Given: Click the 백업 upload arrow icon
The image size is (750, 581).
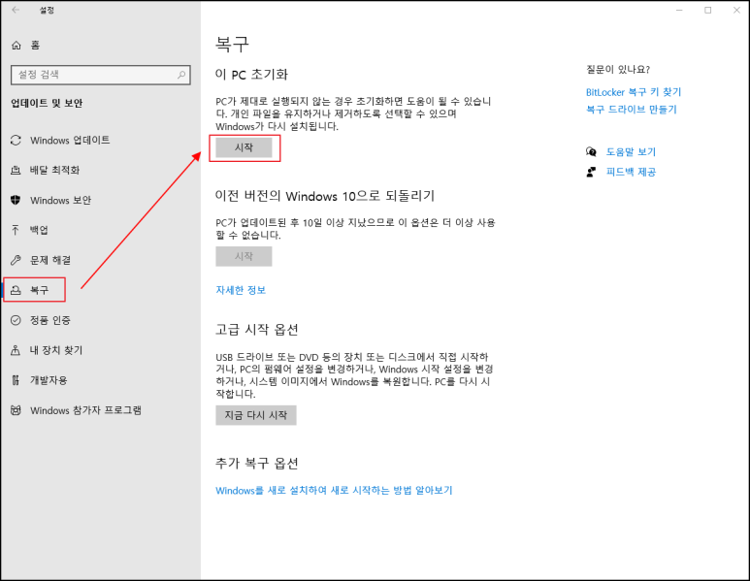Looking at the screenshot, I should [x=16, y=230].
